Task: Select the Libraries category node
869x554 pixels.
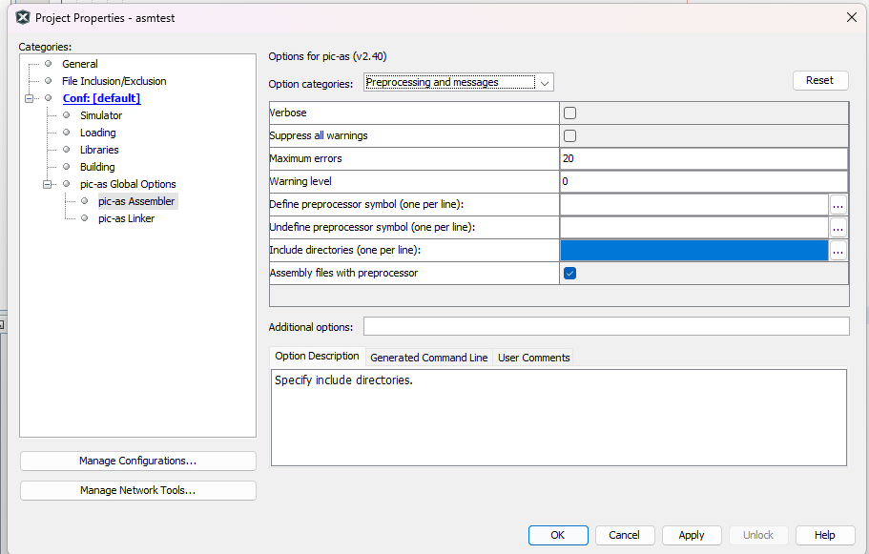Action: point(99,150)
